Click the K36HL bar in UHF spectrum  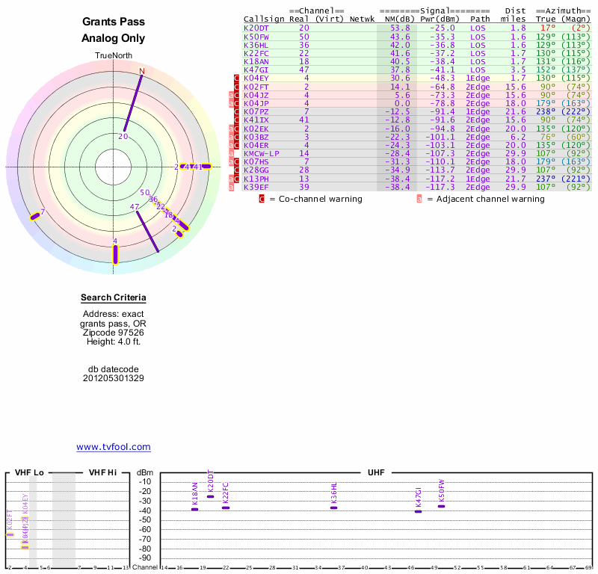[334, 507]
